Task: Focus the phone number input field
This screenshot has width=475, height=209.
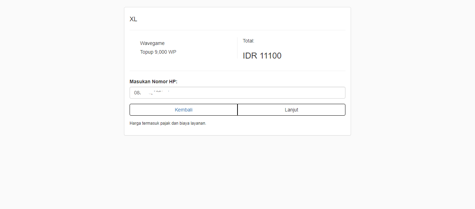Action: point(237,93)
